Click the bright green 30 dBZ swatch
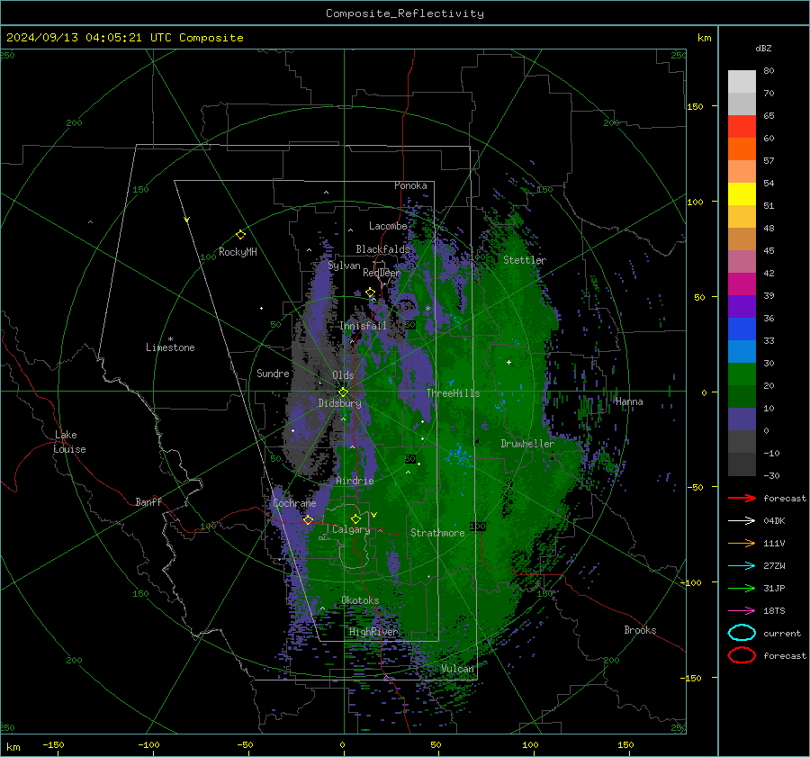 coord(742,374)
